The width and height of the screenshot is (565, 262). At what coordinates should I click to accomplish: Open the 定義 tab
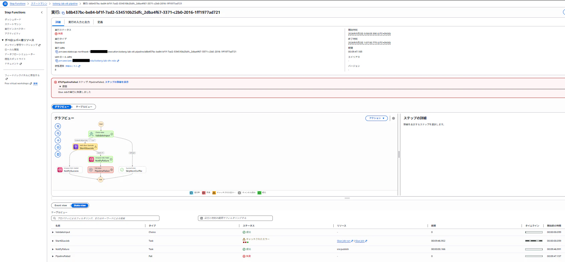[100, 22]
